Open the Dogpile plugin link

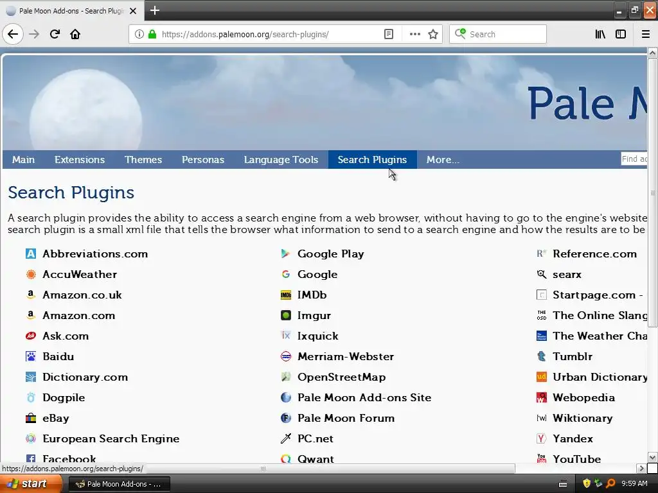click(x=64, y=397)
